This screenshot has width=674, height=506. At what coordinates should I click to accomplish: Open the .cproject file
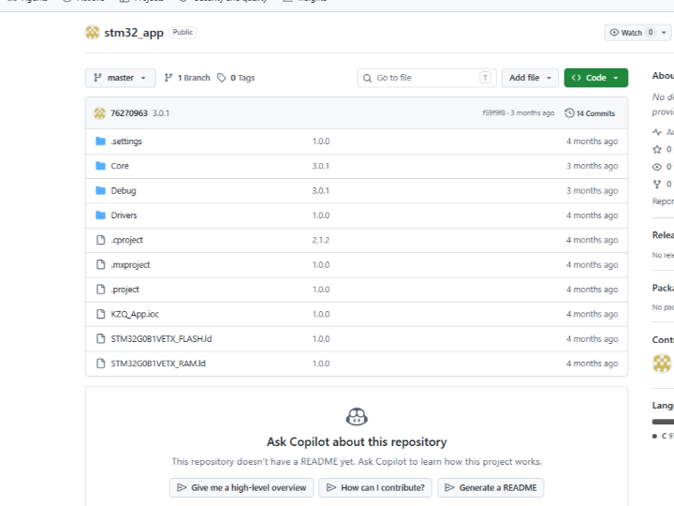126,240
